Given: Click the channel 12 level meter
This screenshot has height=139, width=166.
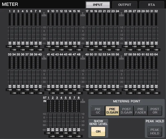Looking at the screenshot, I should pyautogui.click(x=61, y=19).
